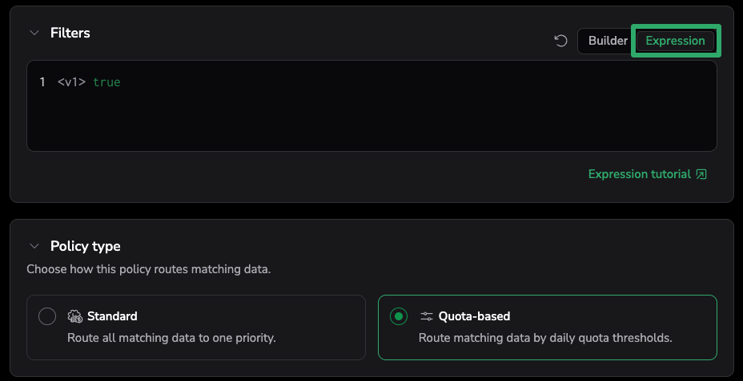Collapse the Filters section chevron
Viewport: 743px width, 381px height.
click(34, 33)
